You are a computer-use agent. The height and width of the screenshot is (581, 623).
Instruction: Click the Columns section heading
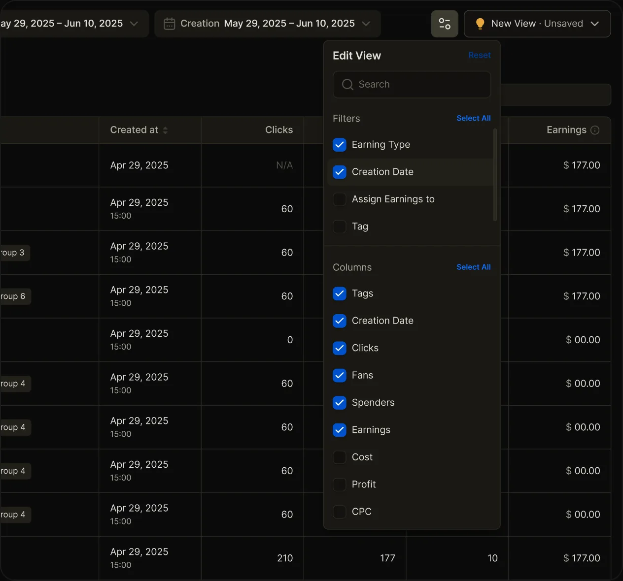click(x=352, y=267)
